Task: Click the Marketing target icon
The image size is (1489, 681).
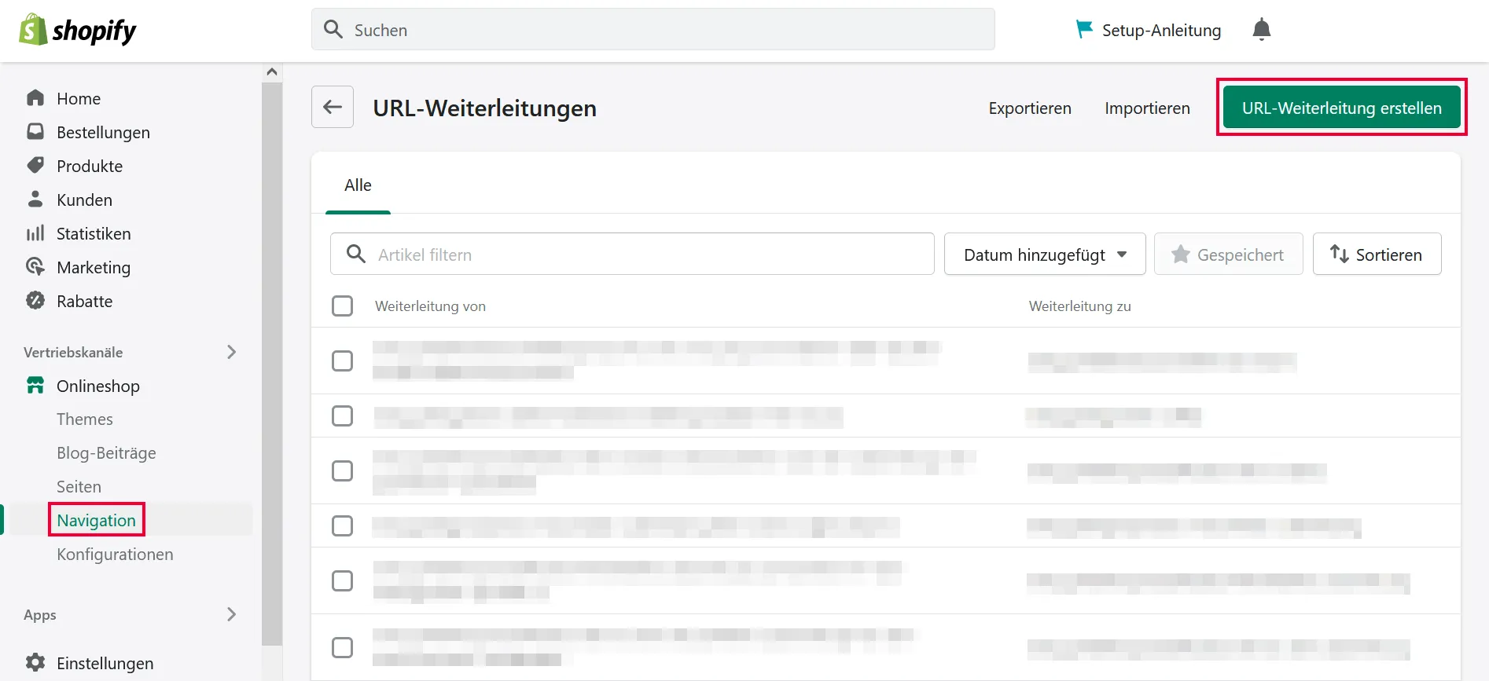Action: pos(35,267)
